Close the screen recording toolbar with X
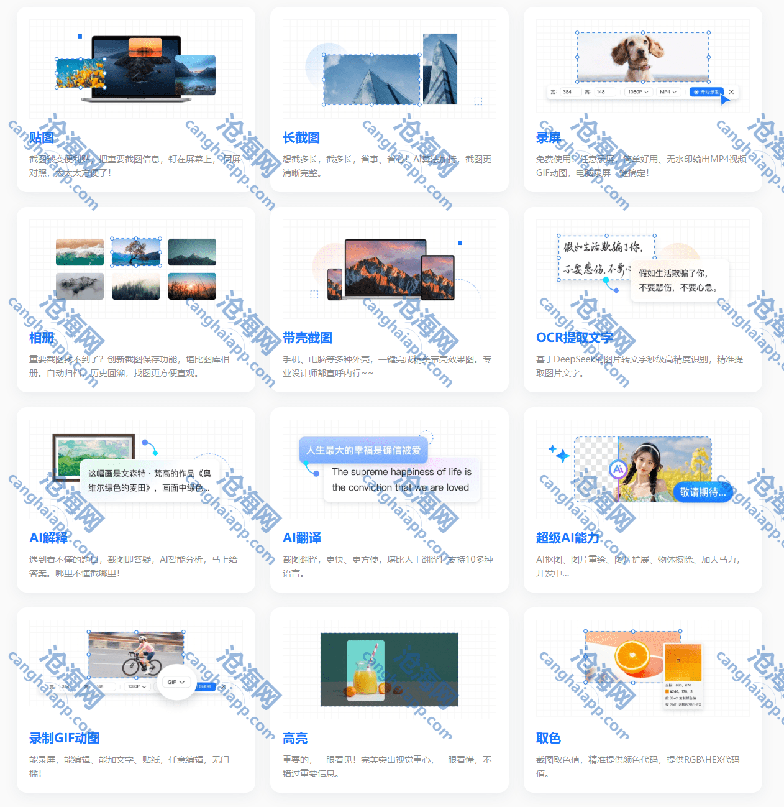 pyautogui.click(x=731, y=92)
